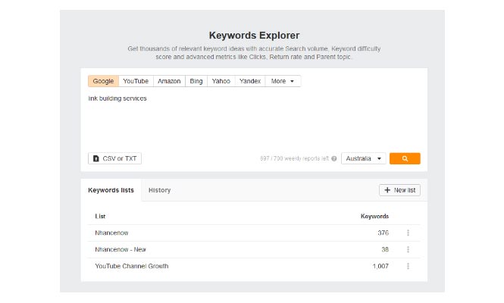The width and height of the screenshot is (504, 303).
Task: Open the Australia country dropdown
Action: click(x=363, y=158)
